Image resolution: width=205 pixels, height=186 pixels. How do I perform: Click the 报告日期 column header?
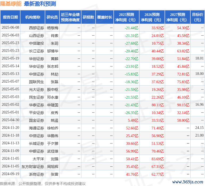10,17
